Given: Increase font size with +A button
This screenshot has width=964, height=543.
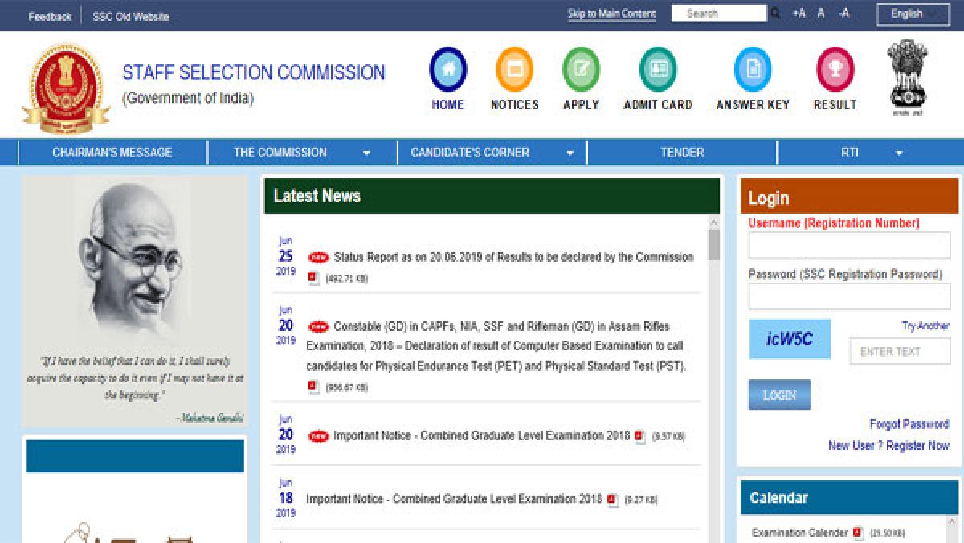Looking at the screenshot, I should tap(799, 14).
